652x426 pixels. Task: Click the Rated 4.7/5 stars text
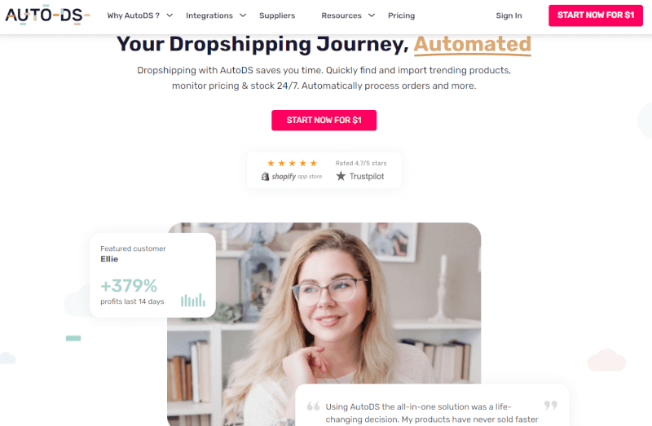[x=361, y=163]
